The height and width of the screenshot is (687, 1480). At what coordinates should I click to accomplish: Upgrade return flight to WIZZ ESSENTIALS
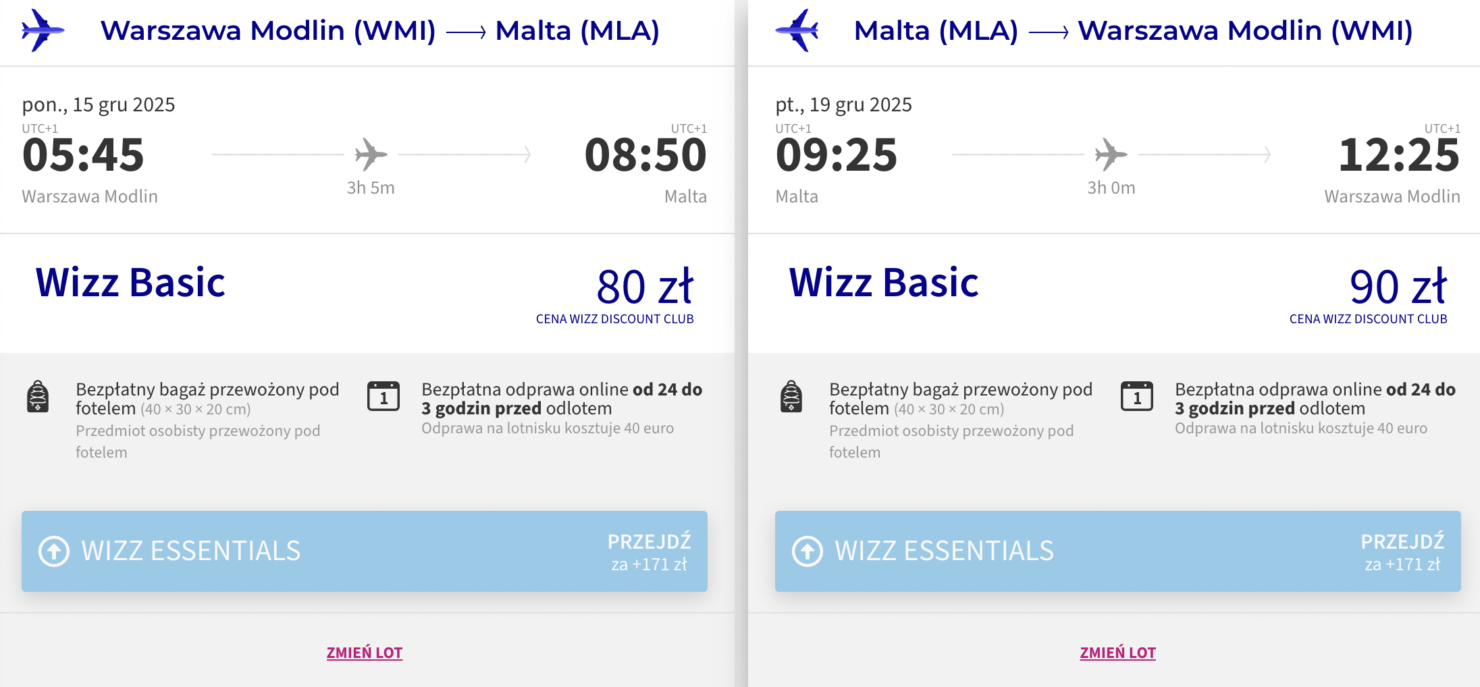[1118, 551]
